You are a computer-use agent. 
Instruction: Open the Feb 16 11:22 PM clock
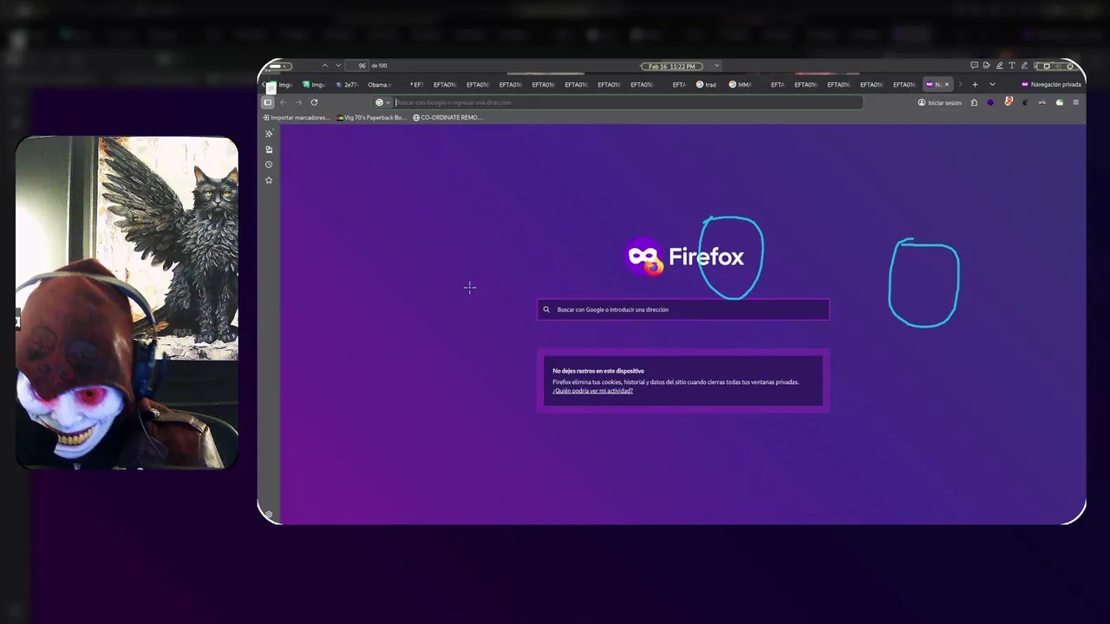point(672,66)
